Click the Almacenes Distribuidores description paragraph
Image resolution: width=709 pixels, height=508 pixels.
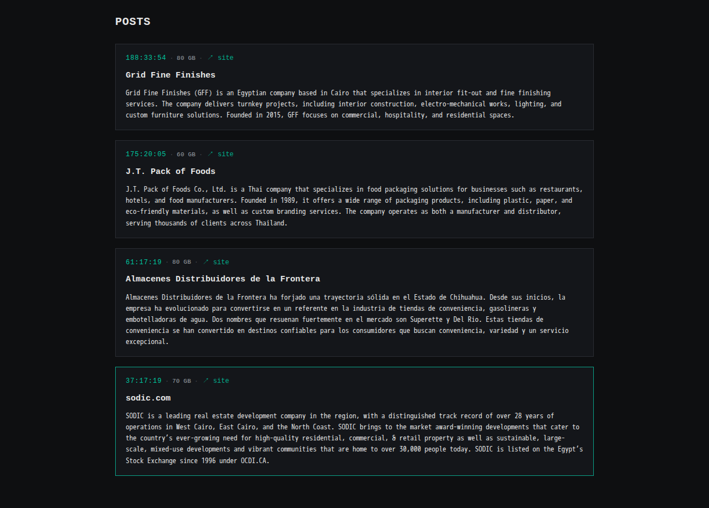point(347,319)
